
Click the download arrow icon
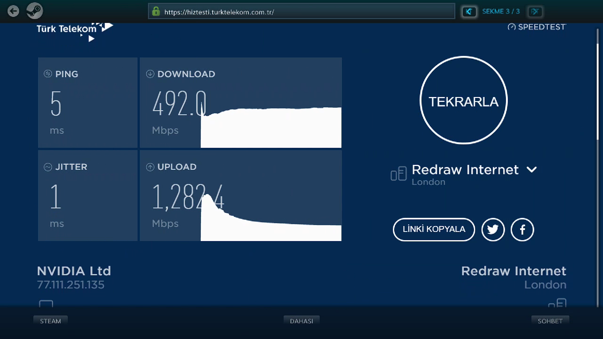pos(150,74)
